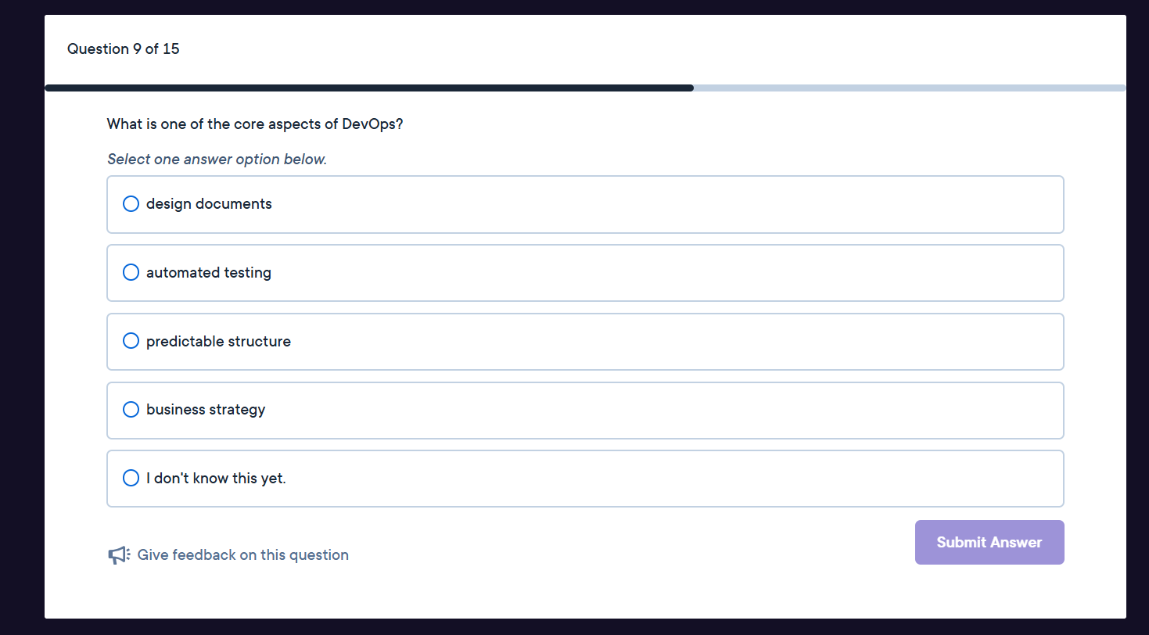Click the design documents label text
The image size is (1149, 635).
[x=209, y=204]
